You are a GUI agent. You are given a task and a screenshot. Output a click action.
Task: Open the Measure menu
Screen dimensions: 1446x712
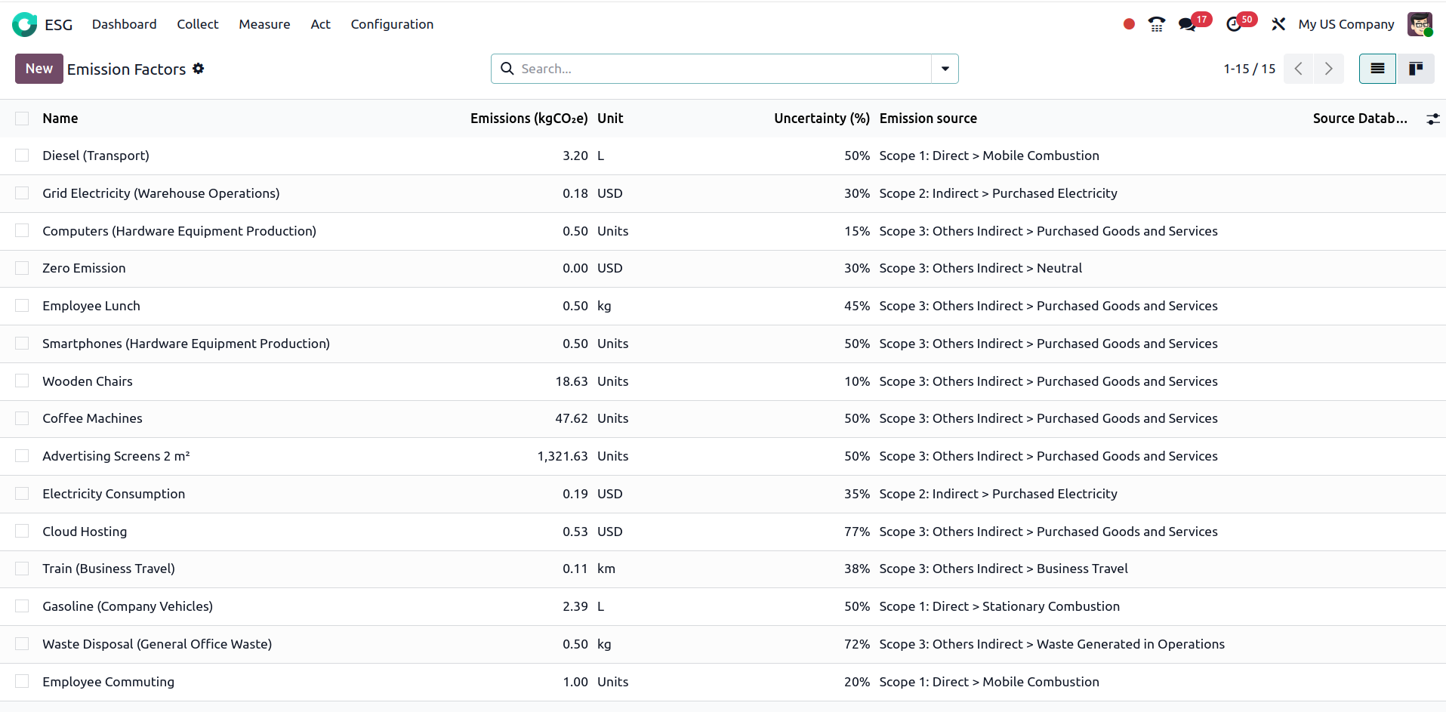264,24
